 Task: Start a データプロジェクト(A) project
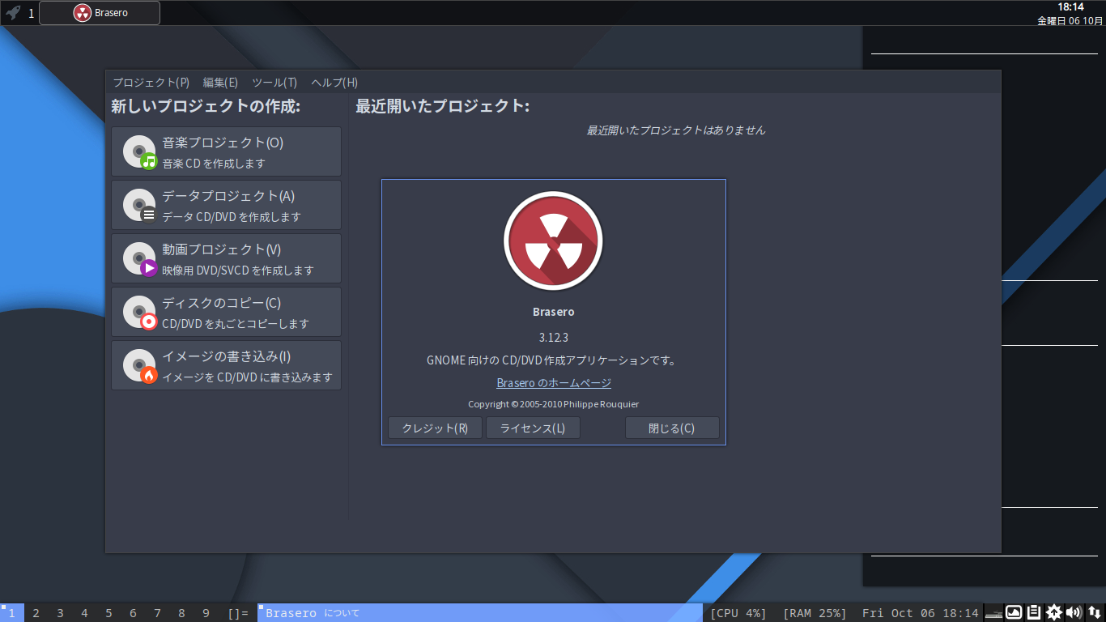point(227,205)
